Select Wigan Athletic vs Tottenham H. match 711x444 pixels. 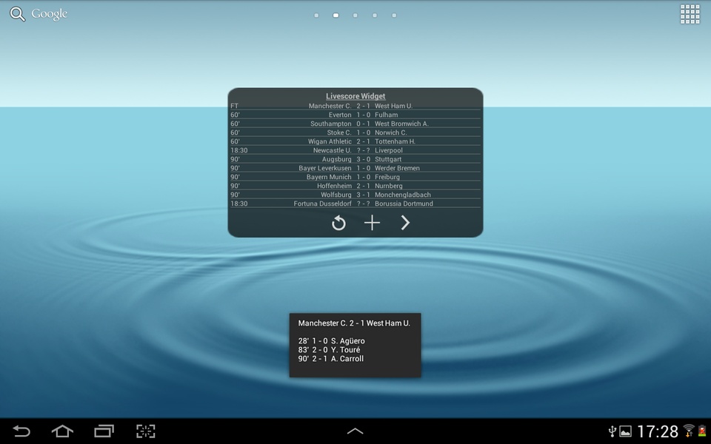(x=355, y=141)
